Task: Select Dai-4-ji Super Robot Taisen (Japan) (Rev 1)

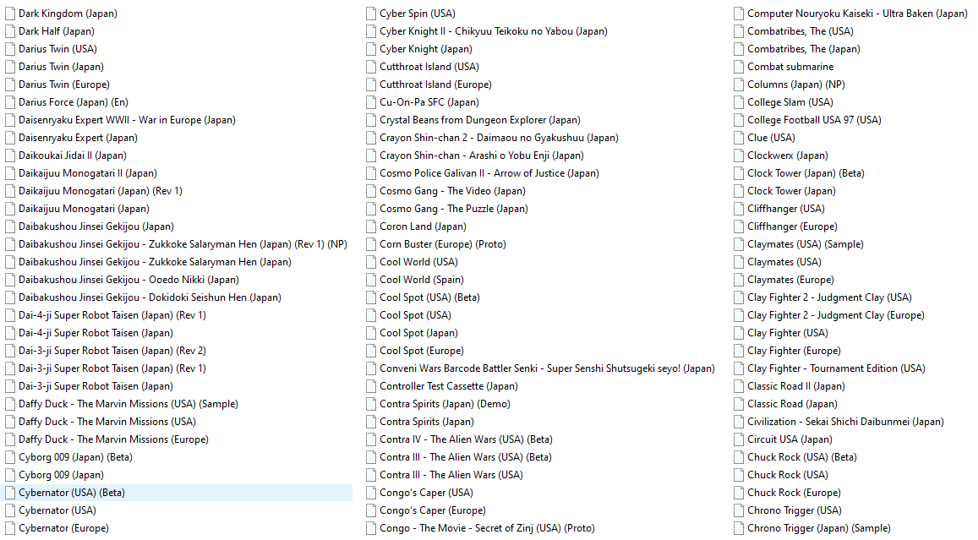Action: click(x=112, y=315)
